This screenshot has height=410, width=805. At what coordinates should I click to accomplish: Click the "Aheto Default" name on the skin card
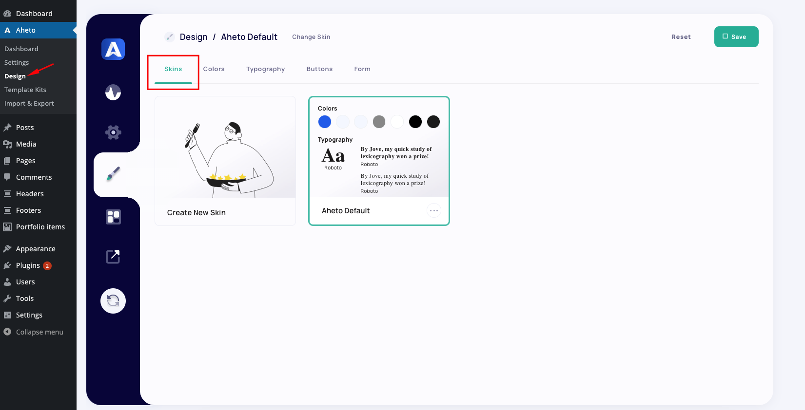coord(346,211)
